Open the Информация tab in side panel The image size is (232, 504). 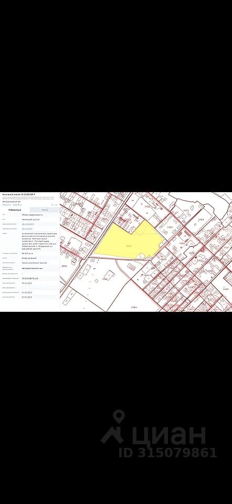coord(15,210)
